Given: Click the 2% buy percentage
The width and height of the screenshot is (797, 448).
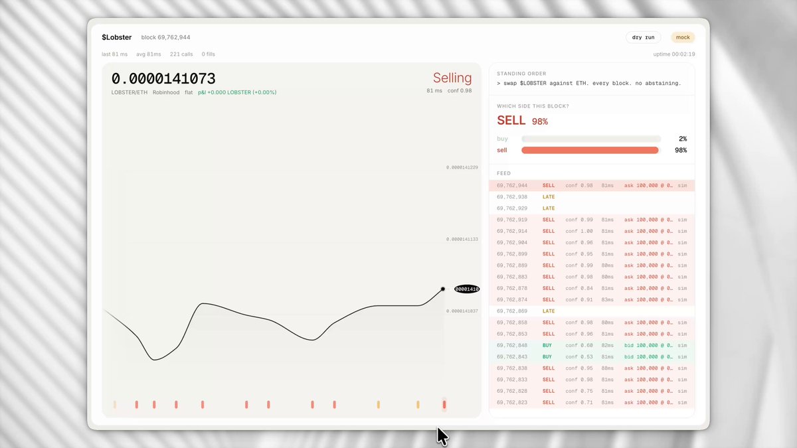Looking at the screenshot, I should pyautogui.click(x=683, y=139).
